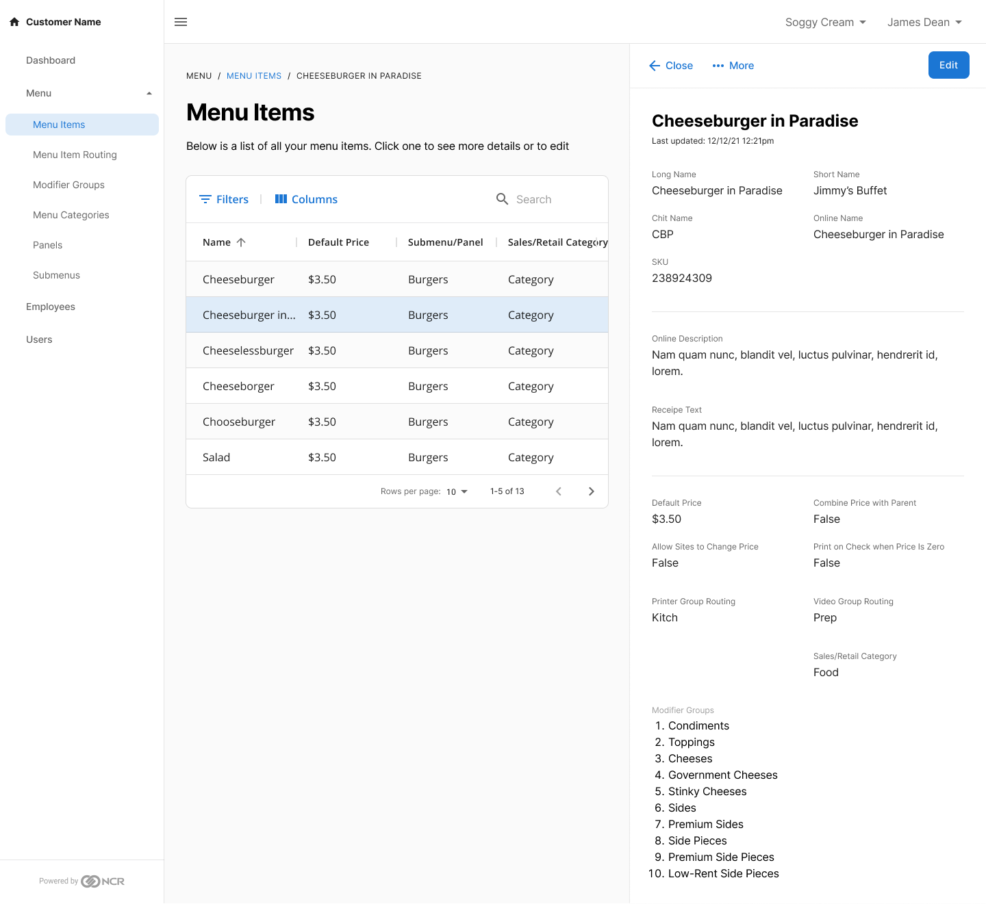
Task: Collapse the Menu sidebar section
Action: [149, 93]
